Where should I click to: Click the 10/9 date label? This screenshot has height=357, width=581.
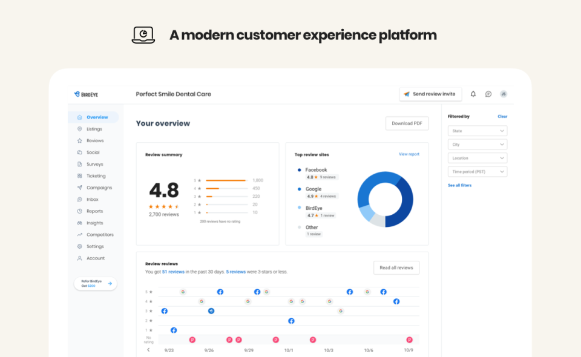409,350
